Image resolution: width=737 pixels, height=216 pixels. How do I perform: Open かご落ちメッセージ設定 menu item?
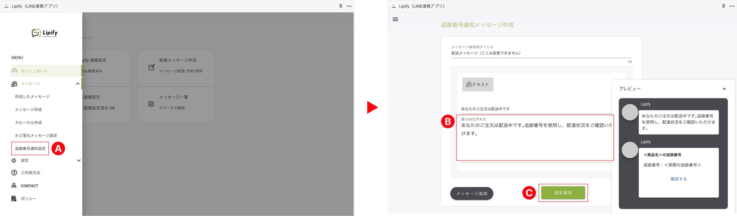(36, 135)
